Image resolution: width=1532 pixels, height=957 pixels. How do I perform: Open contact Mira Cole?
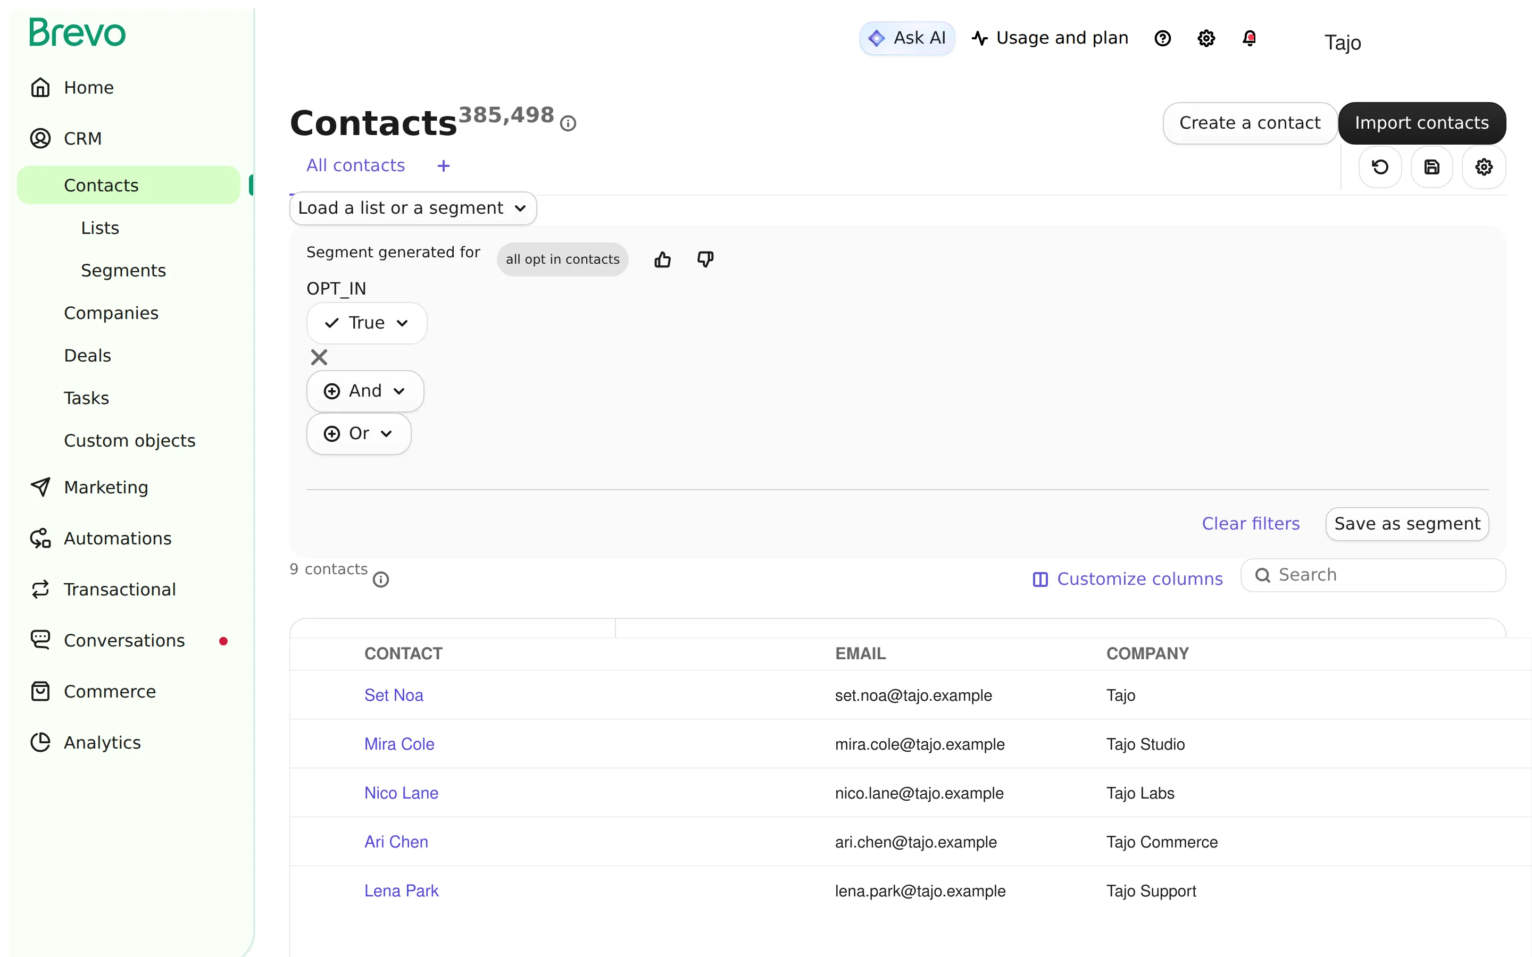[399, 744]
